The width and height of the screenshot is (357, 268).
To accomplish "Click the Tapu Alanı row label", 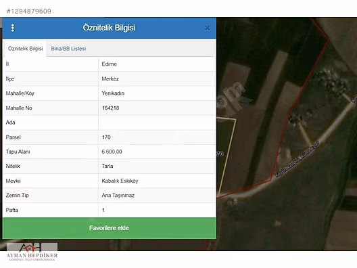I will (x=18, y=152).
